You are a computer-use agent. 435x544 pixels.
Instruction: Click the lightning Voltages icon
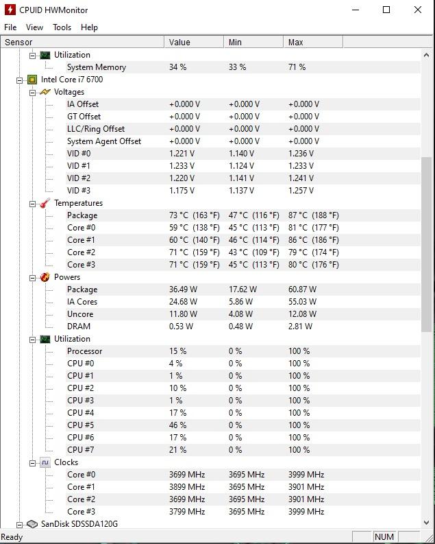click(x=45, y=92)
